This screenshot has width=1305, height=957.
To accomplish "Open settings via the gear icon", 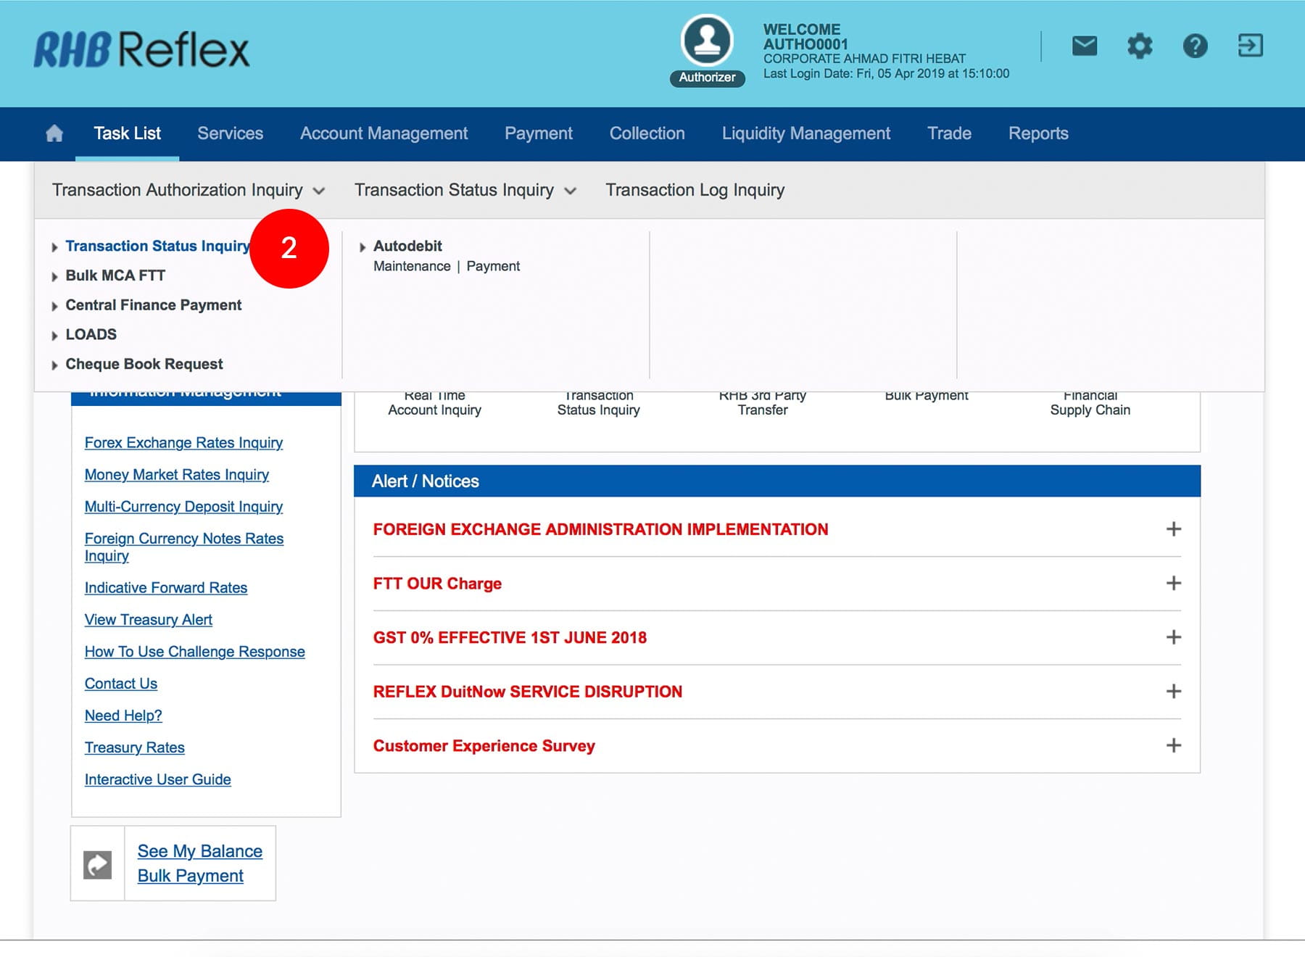I will pyautogui.click(x=1139, y=46).
